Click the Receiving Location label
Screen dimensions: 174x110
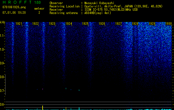(64, 6)
